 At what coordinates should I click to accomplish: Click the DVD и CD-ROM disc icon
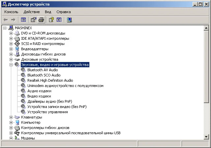tap(17, 33)
